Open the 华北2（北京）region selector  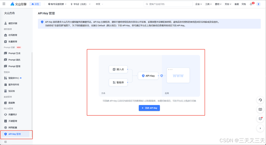coord(81,4)
